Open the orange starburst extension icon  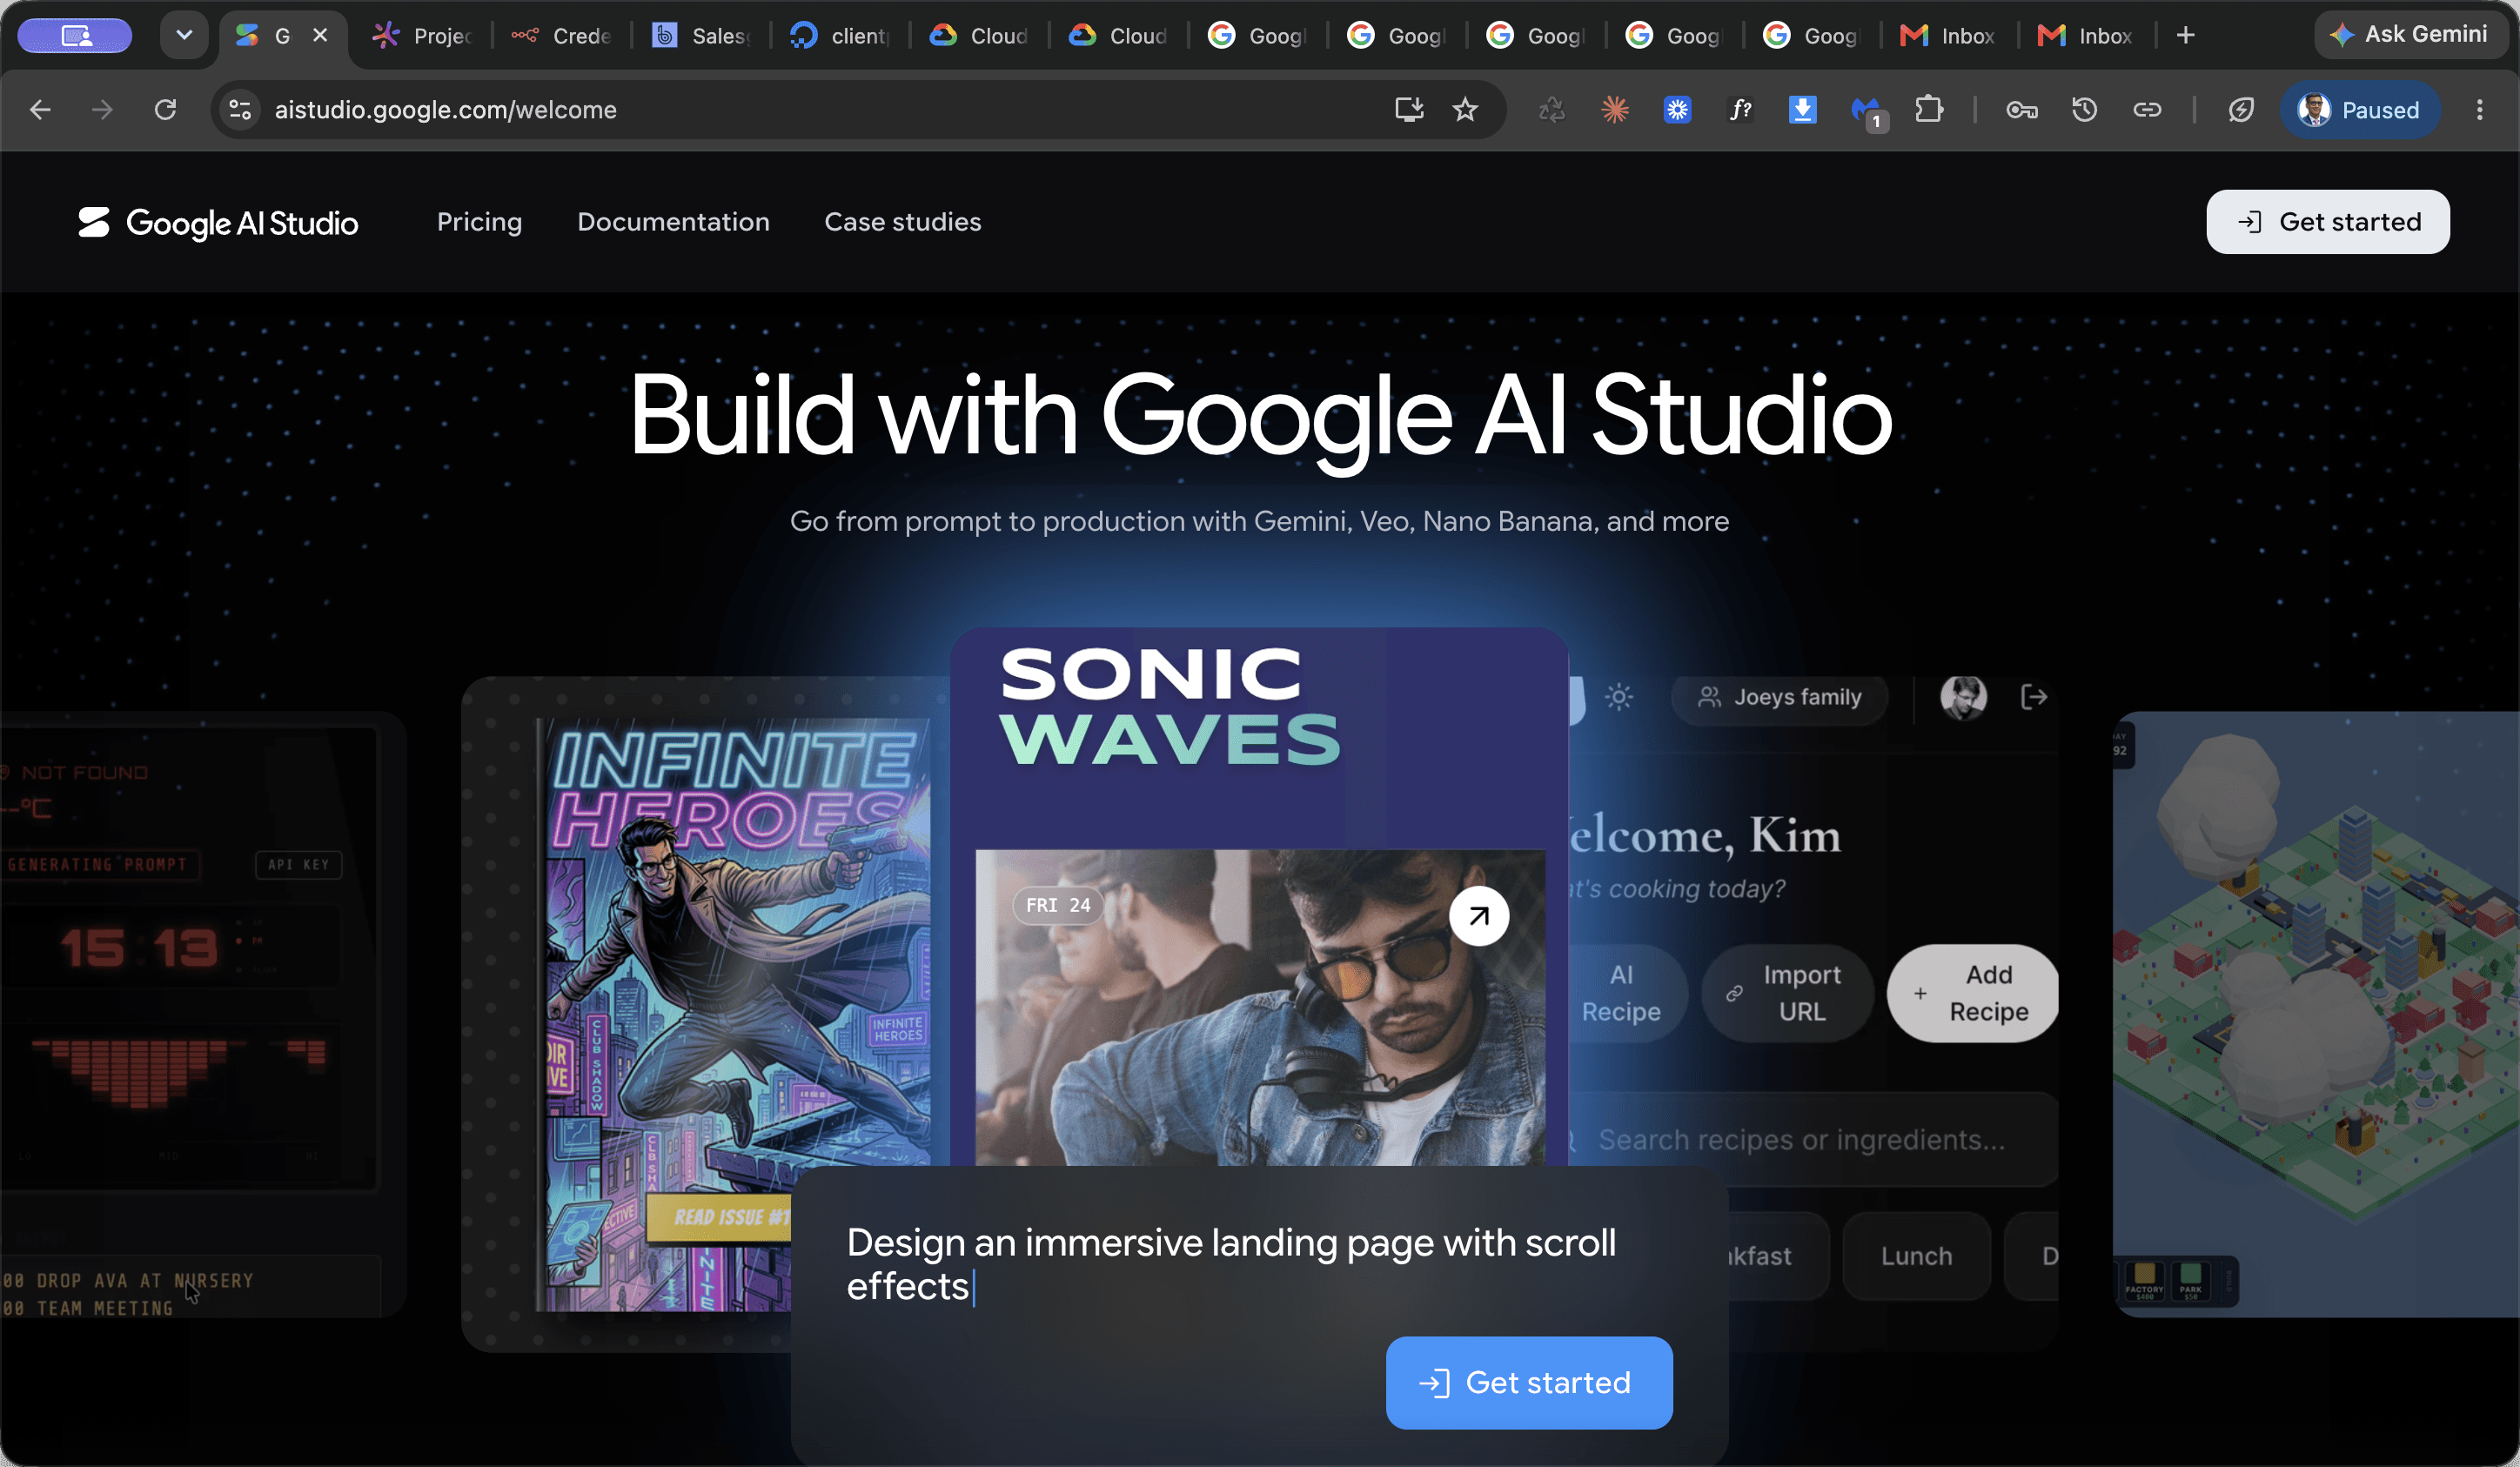pyautogui.click(x=1614, y=110)
